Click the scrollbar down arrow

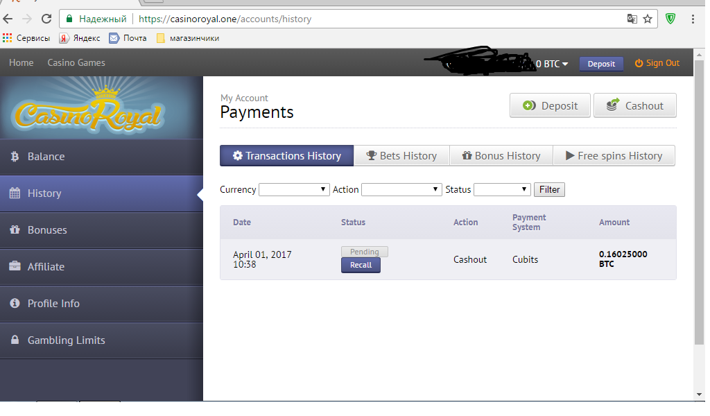pos(699,395)
